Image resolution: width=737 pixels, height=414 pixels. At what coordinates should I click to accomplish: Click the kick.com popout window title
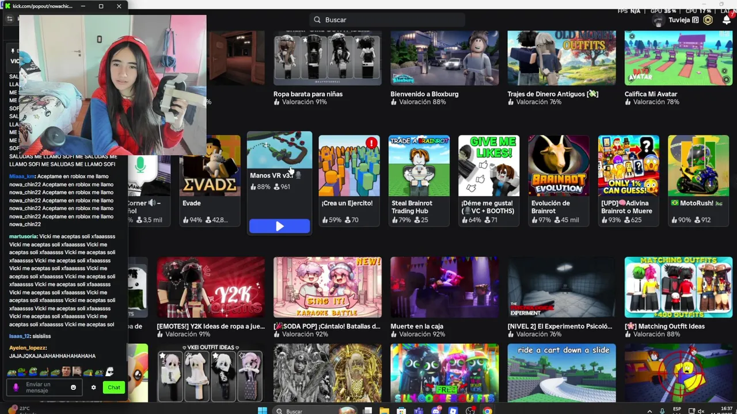42,6
